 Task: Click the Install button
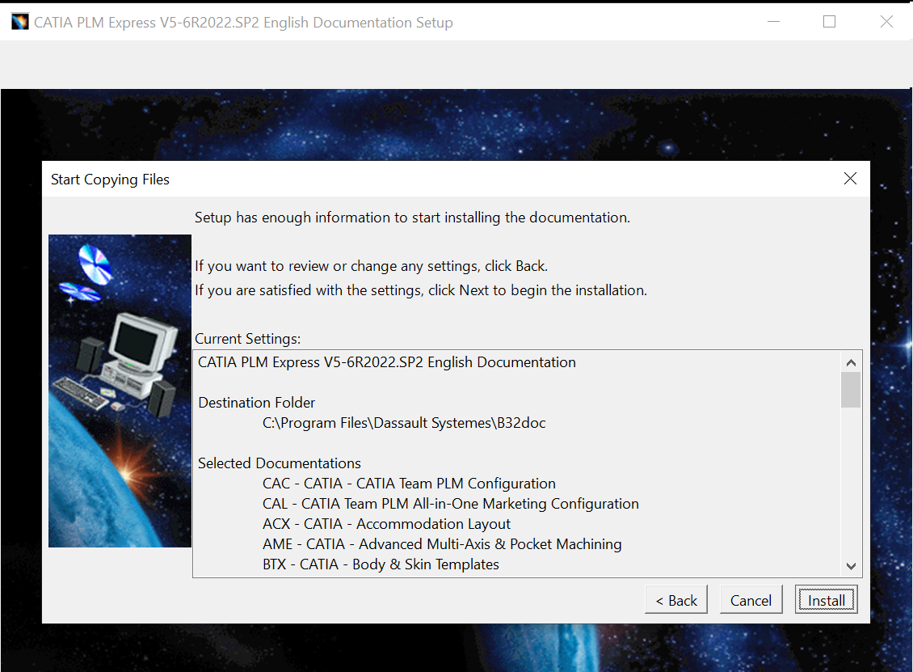(826, 600)
